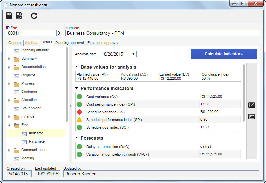Click the Save floppy disk icon
Screen dimensions: 266x183
9,15
